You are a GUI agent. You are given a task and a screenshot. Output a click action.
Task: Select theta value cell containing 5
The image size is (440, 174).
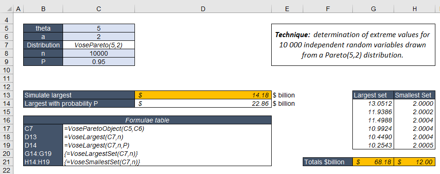(x=99, y=28)
